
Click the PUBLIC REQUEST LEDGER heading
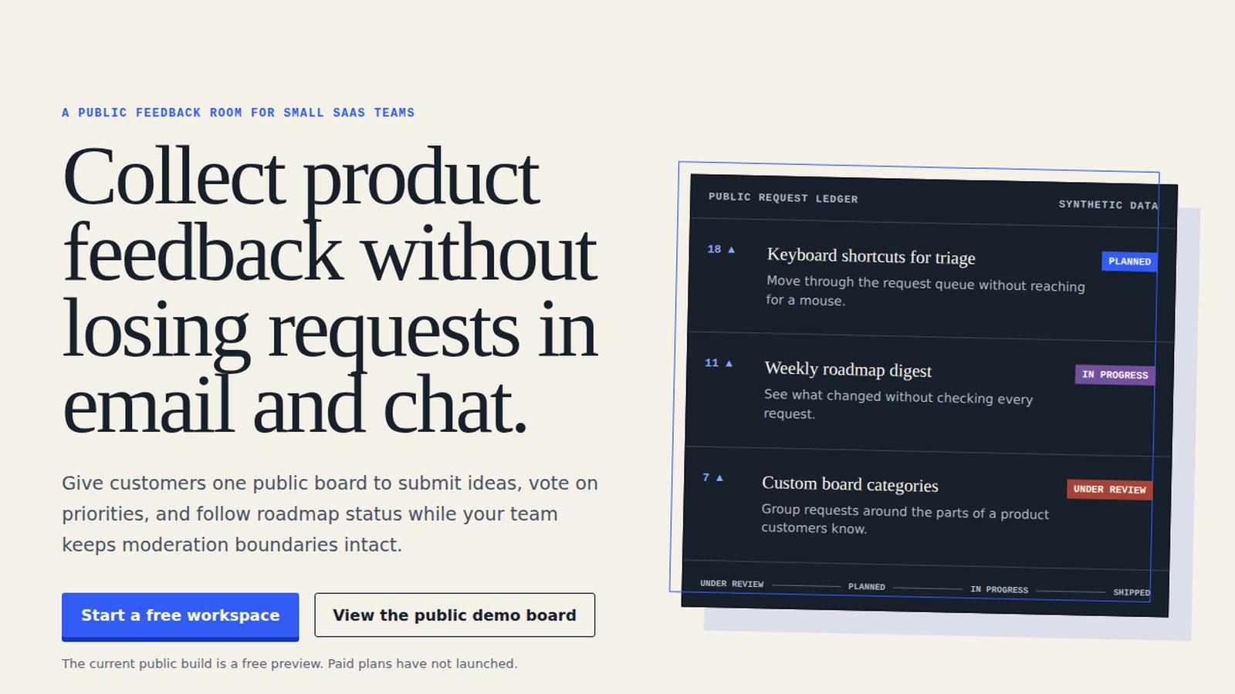[783, 197]
